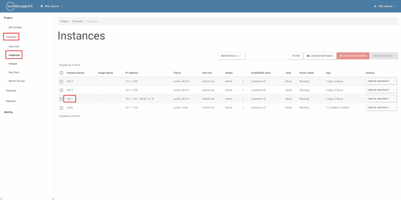Click the Age column header

pyautogui.click(x=328, y=73)
